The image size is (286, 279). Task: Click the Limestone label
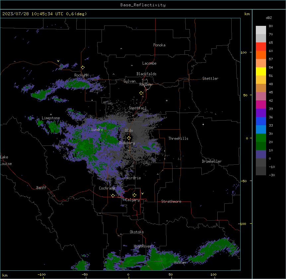tap(51, 118)
